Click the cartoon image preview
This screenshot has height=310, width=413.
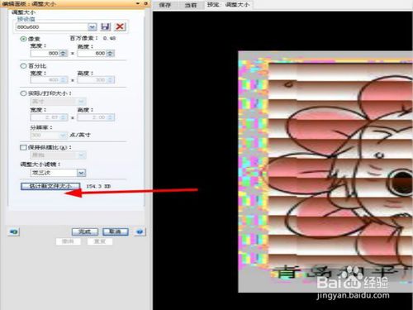[325, 172]
